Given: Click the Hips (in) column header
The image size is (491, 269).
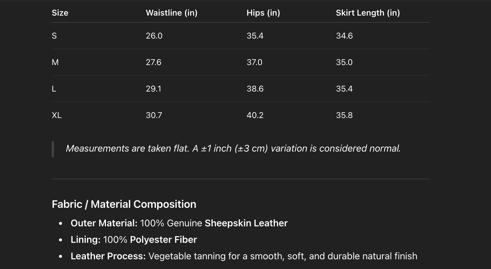Looking at the screenshot, I should click(263, 13).
